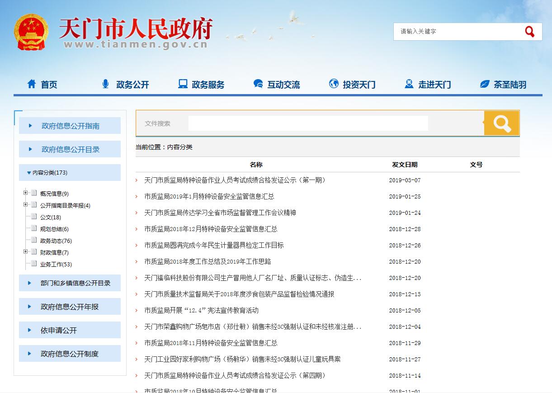Open the 走进天门 navigation menu
This screenshot has height=393, width=552.
point(434,85)
